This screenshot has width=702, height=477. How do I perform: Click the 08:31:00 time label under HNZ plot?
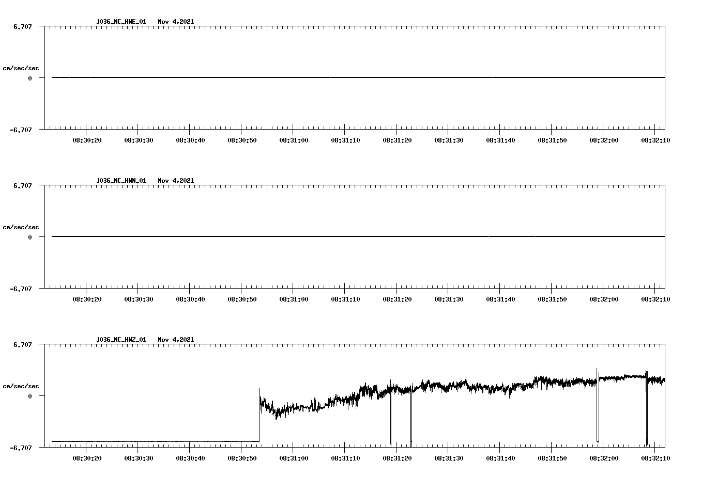click(x=294, y=458)
